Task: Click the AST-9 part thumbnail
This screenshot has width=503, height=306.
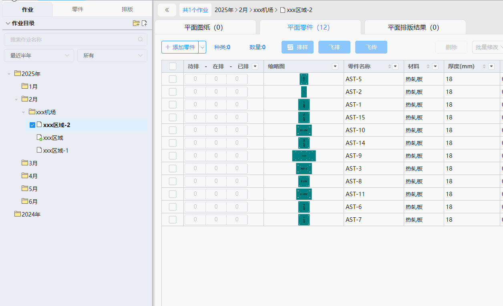Action: [304, 156]
